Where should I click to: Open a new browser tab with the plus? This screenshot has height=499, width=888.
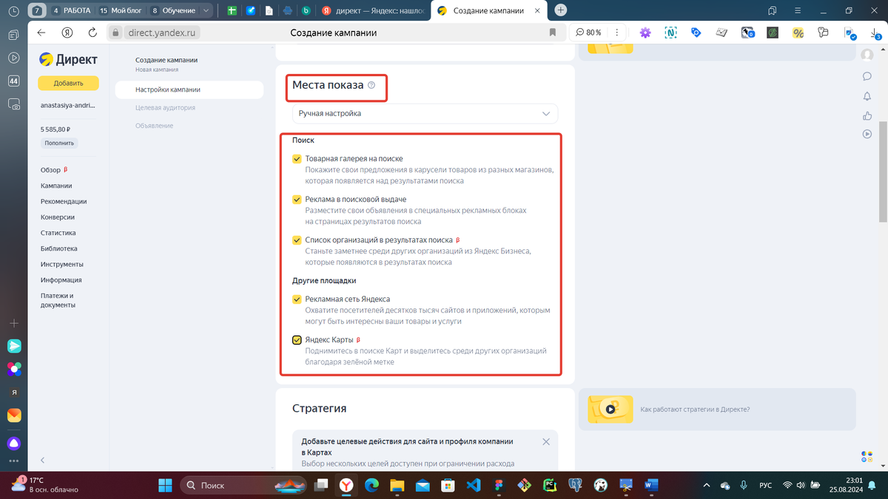click(x=560, y=10)
